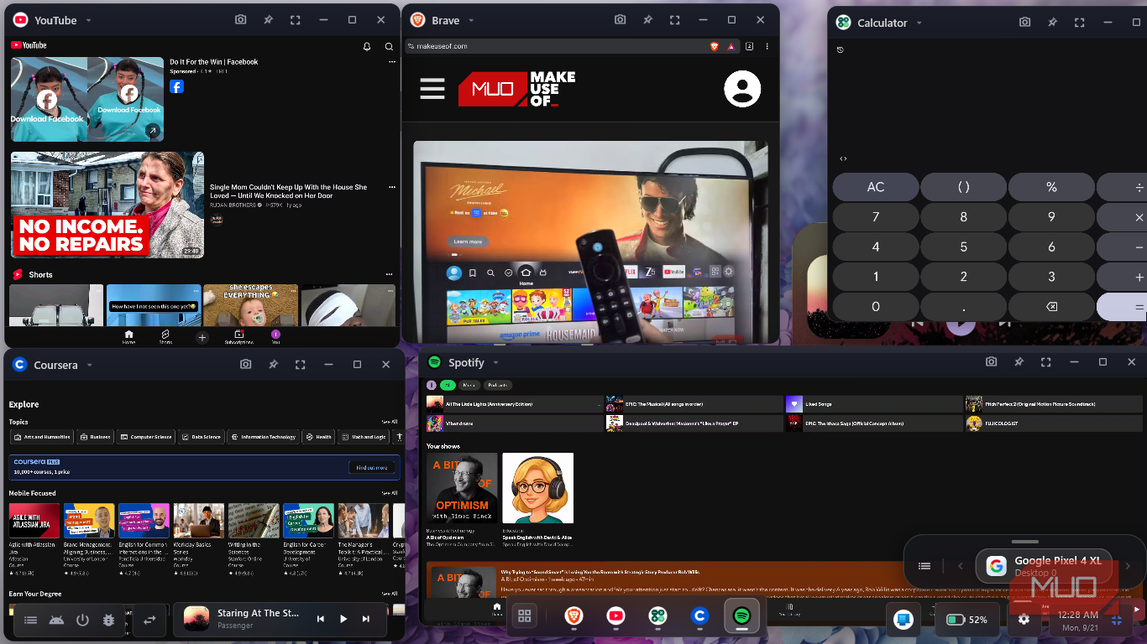Open Brave browser three-dot menu
The height and width of the screenshot is (644, 1147).
tap(767, 46)
